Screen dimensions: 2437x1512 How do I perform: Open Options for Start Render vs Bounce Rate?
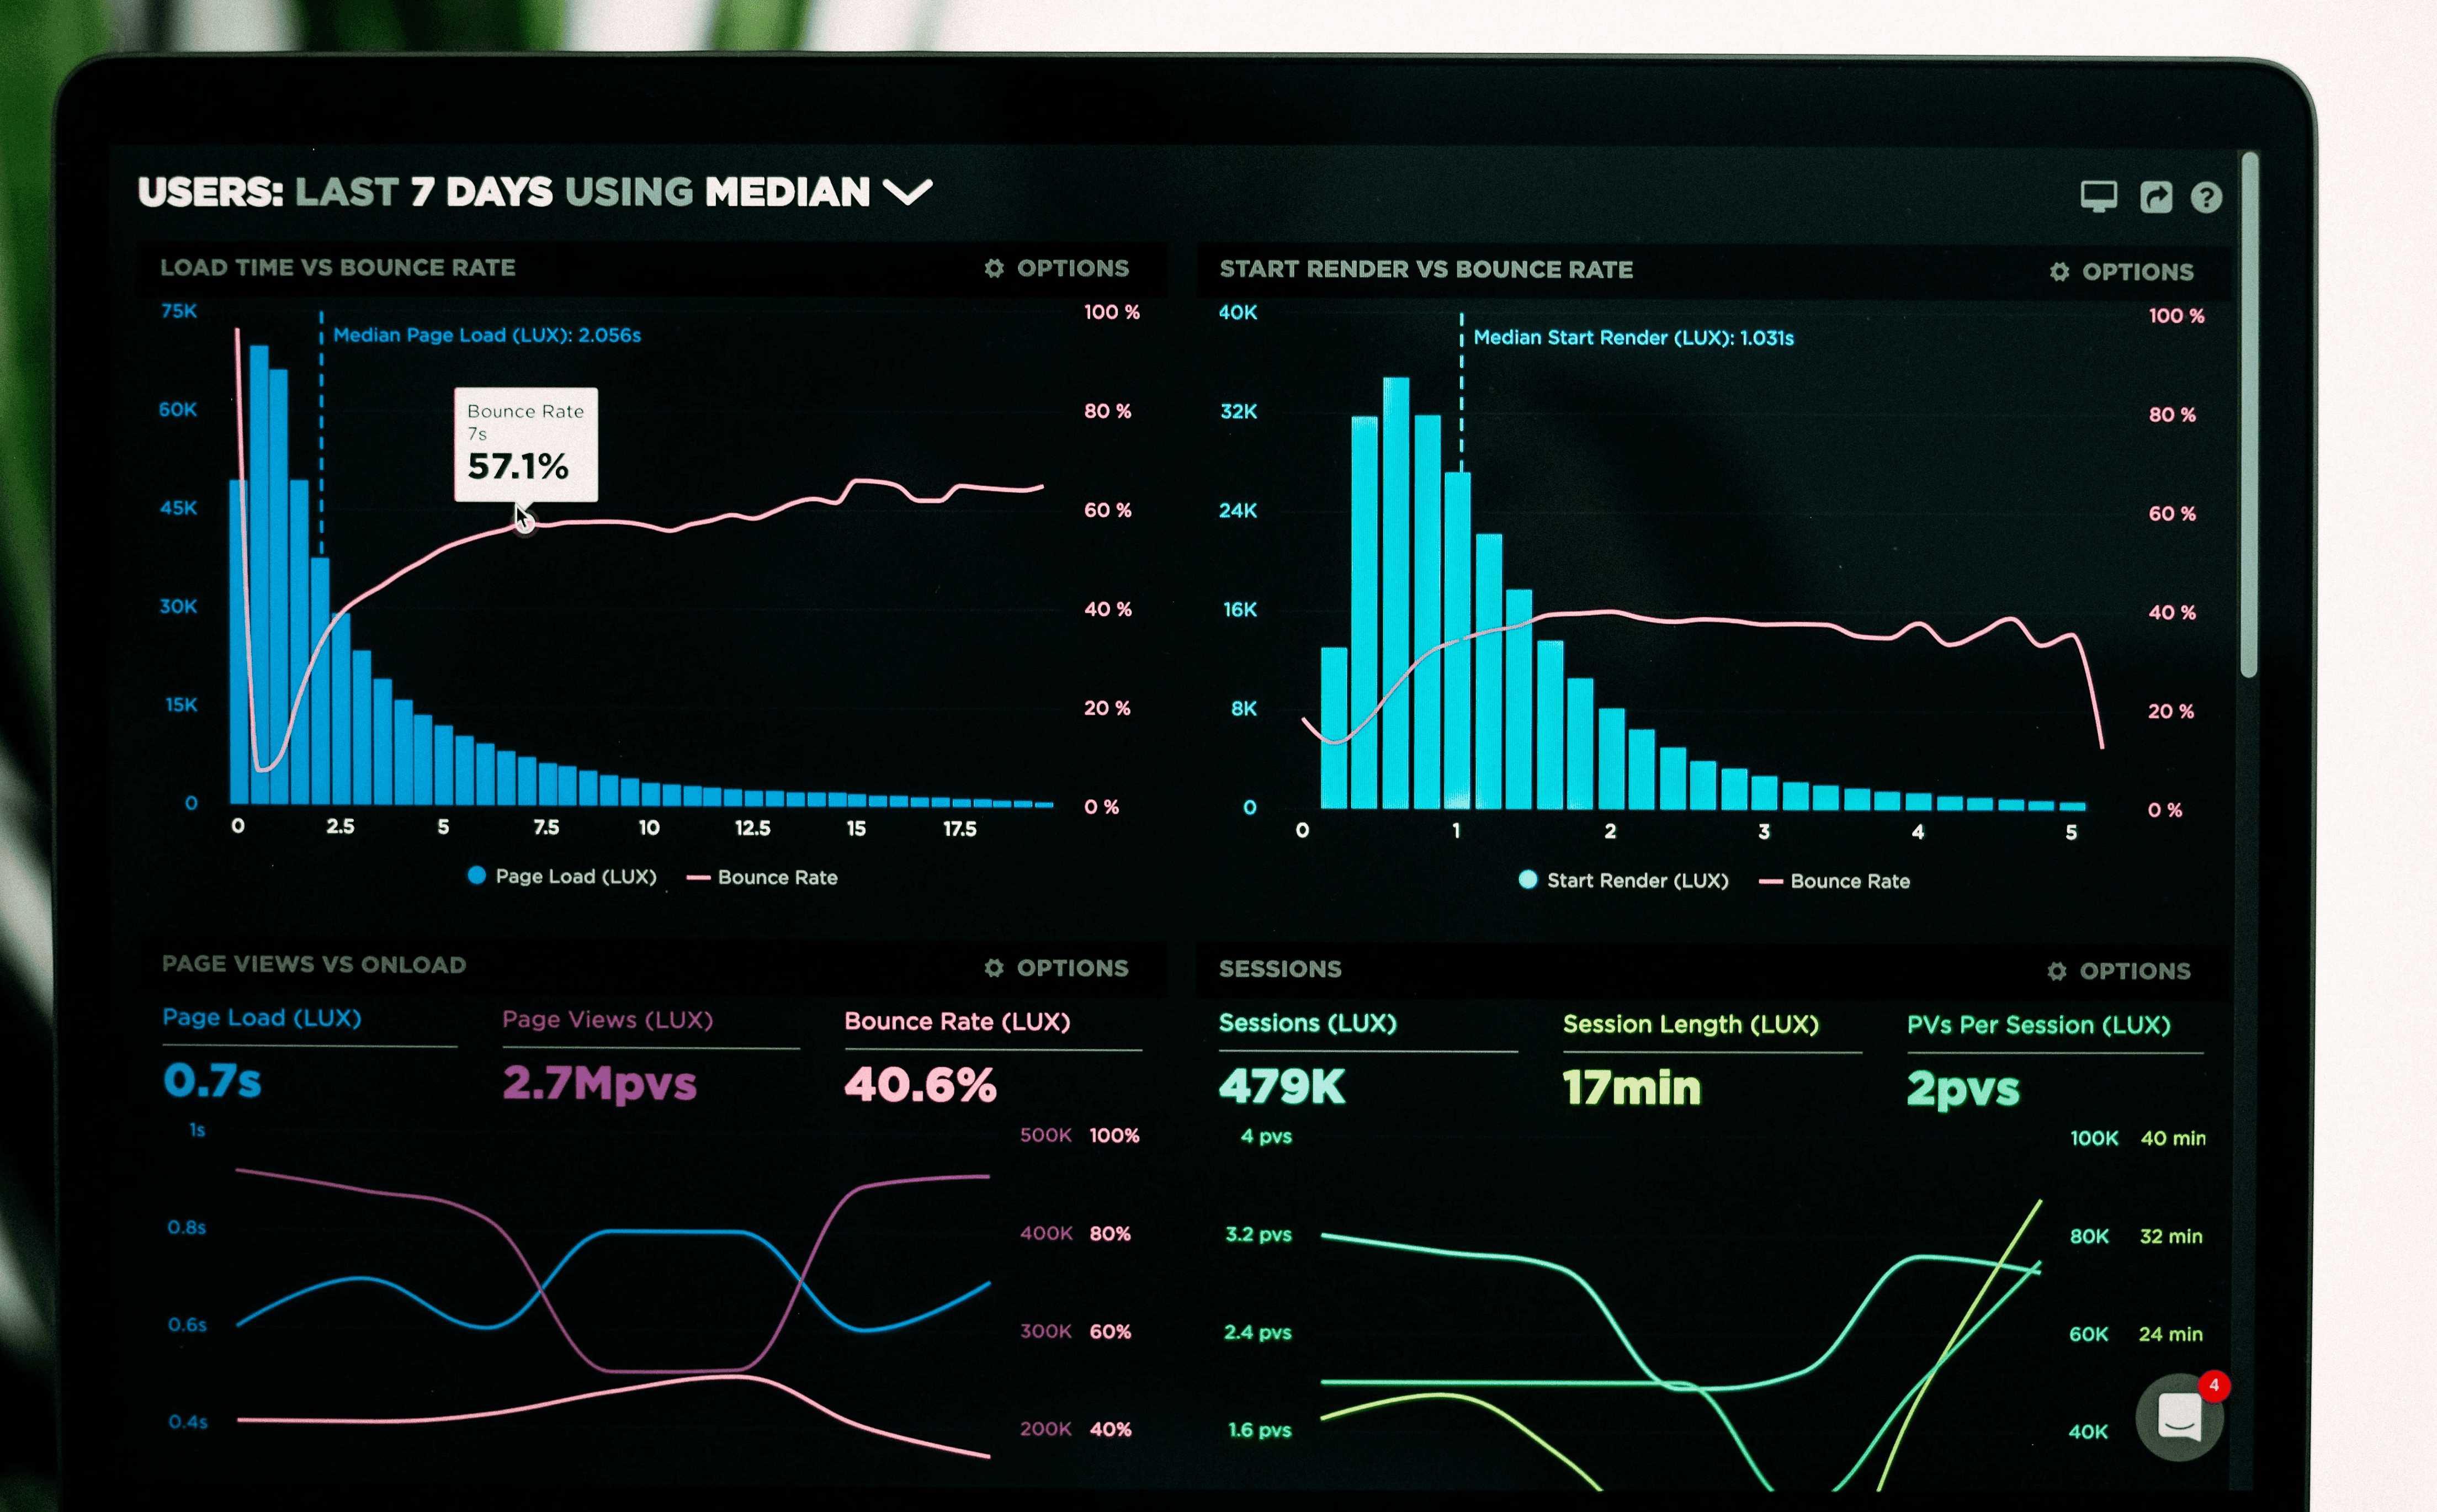pos(2121,271)
